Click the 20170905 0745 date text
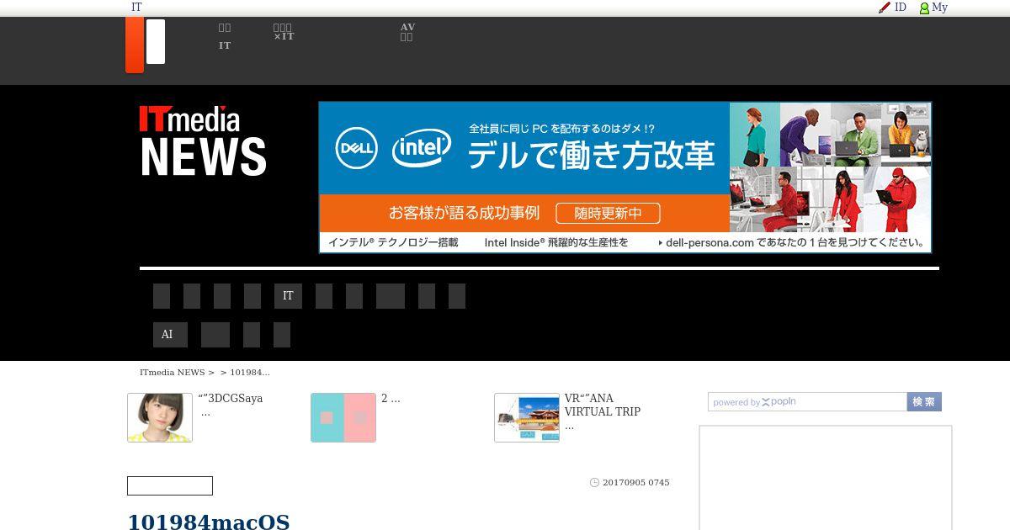Screen dimensions: 1010x530 [636, 483]
